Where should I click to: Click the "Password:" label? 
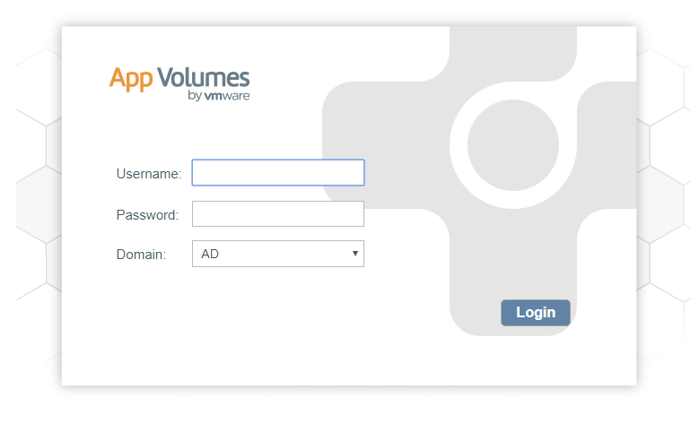click(x=147, y=215)
